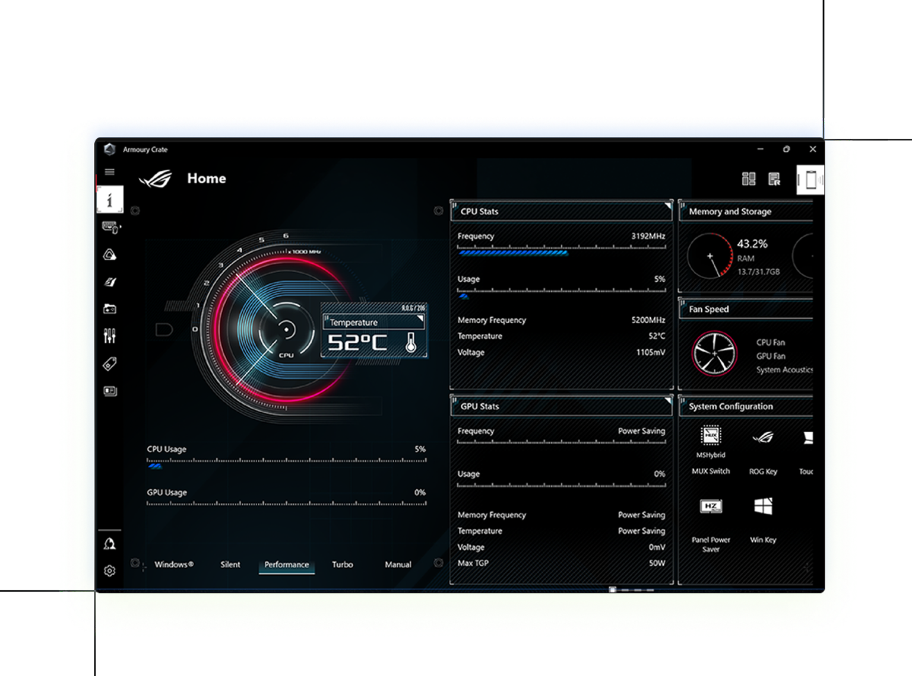Open the News content sidebar icon

click(x=110, y=391)
